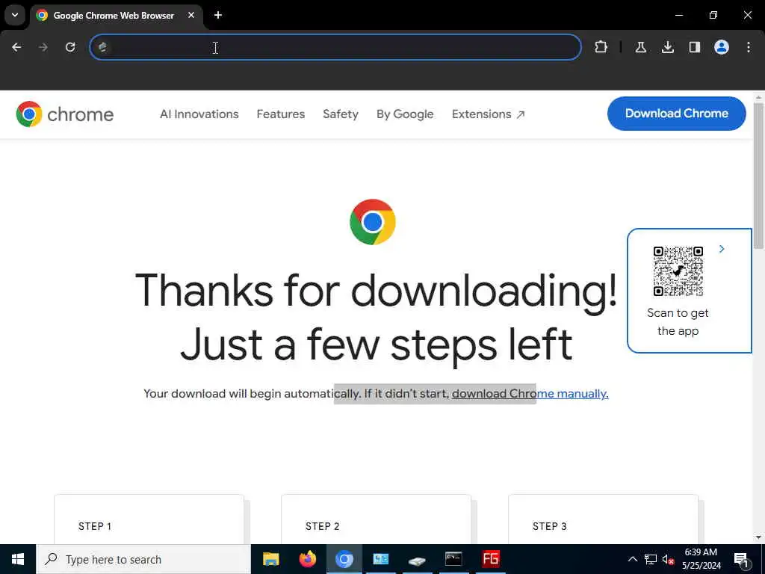
Task: Open the clock showing 6:39 AM
Action: tap(701, 559)
